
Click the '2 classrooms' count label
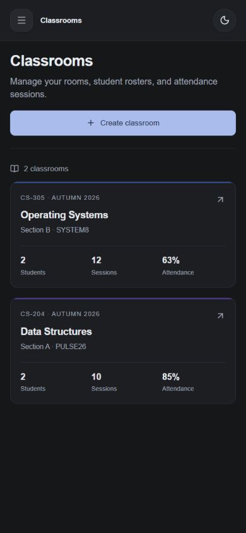click(x=46, y=169)
